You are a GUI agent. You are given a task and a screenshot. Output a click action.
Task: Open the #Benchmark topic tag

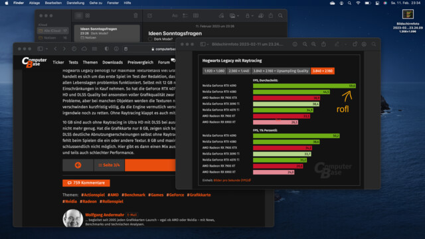[133, 195]
